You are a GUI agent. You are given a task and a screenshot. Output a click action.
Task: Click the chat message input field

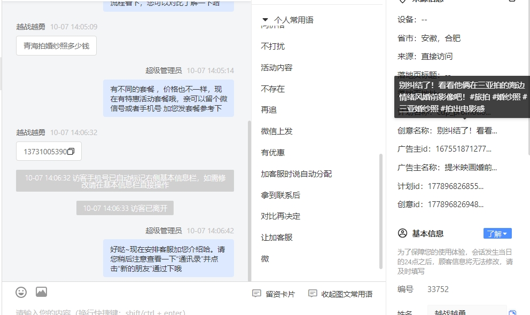click(x=193, y=312)
